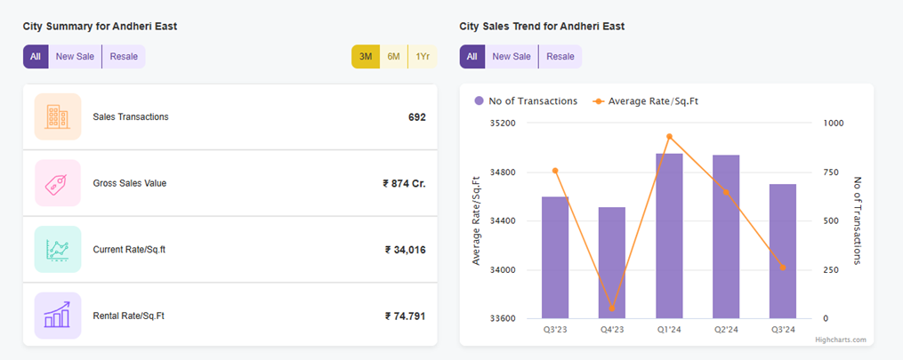Viewport: 903px width, 360px height.
Task: Click the Current Rate/Sq.ft chart icon
Action: (58, 249)
